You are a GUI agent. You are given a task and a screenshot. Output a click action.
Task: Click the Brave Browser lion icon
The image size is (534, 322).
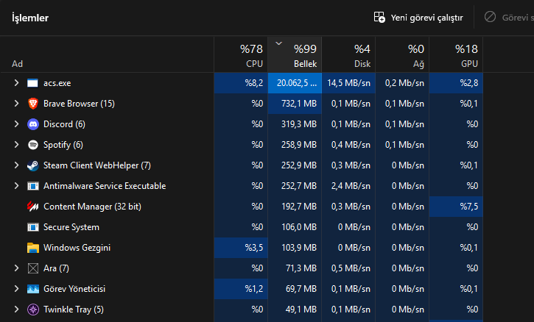coord(32,104)
